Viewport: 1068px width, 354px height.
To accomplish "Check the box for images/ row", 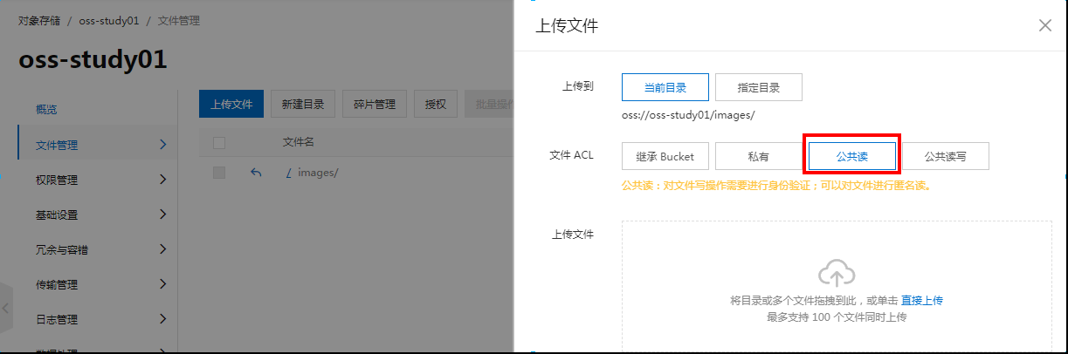I will point(219,173).
